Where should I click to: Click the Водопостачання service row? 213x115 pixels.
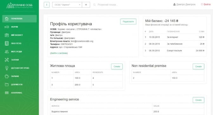(x=127, y=112)
